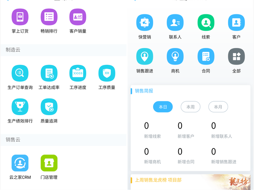Tap the 新增商机 count
The width and height of the screenshot is (254, 190).
coord(147,151)
